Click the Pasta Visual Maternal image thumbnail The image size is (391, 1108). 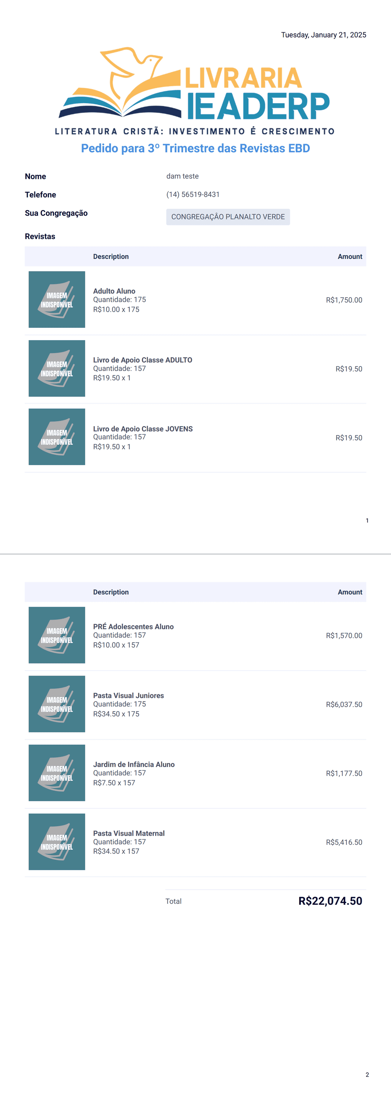click(x=57, y=842)
